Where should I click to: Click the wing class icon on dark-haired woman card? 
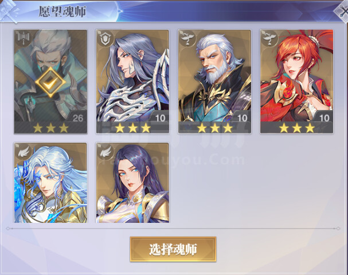point(105,151)
